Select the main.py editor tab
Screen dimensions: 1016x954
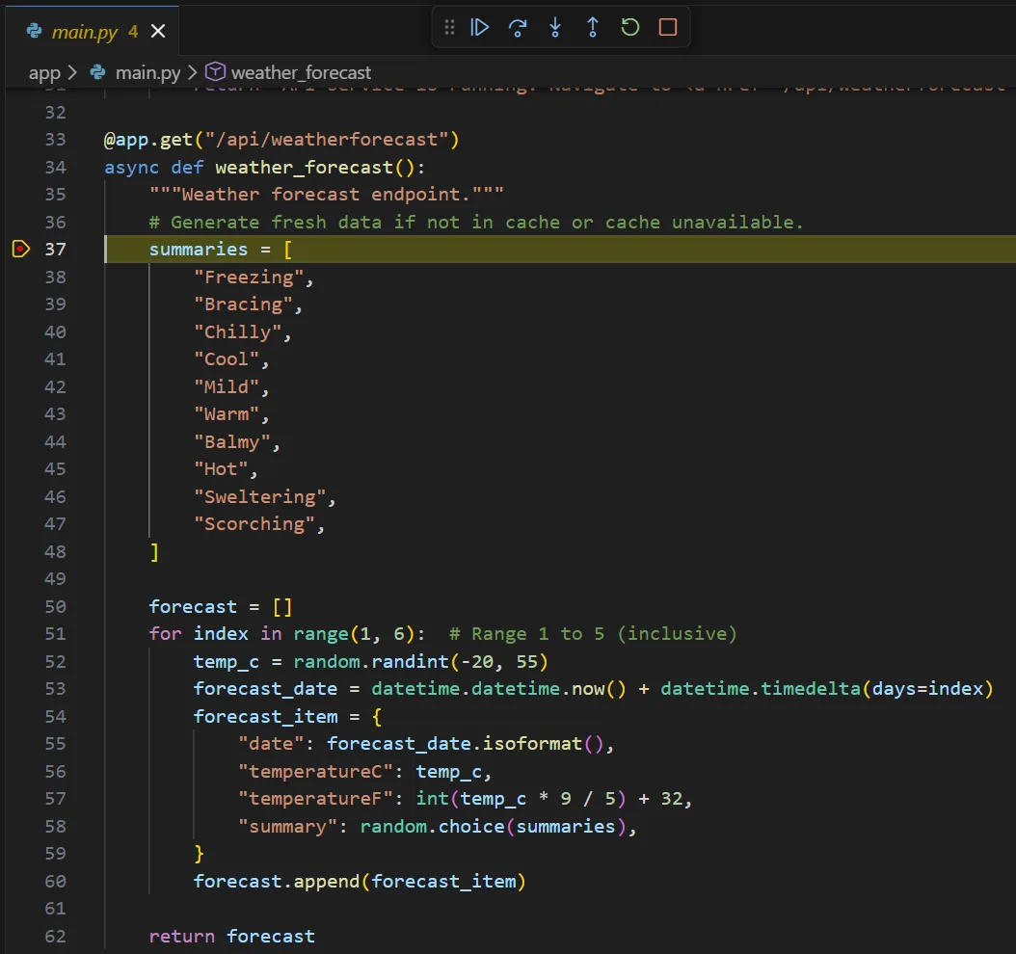coord(87,31)
